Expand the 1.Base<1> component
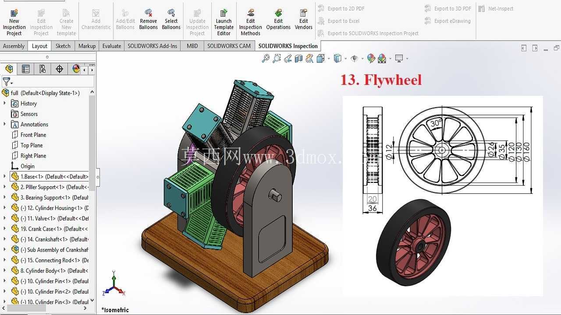 coord(5,177)
